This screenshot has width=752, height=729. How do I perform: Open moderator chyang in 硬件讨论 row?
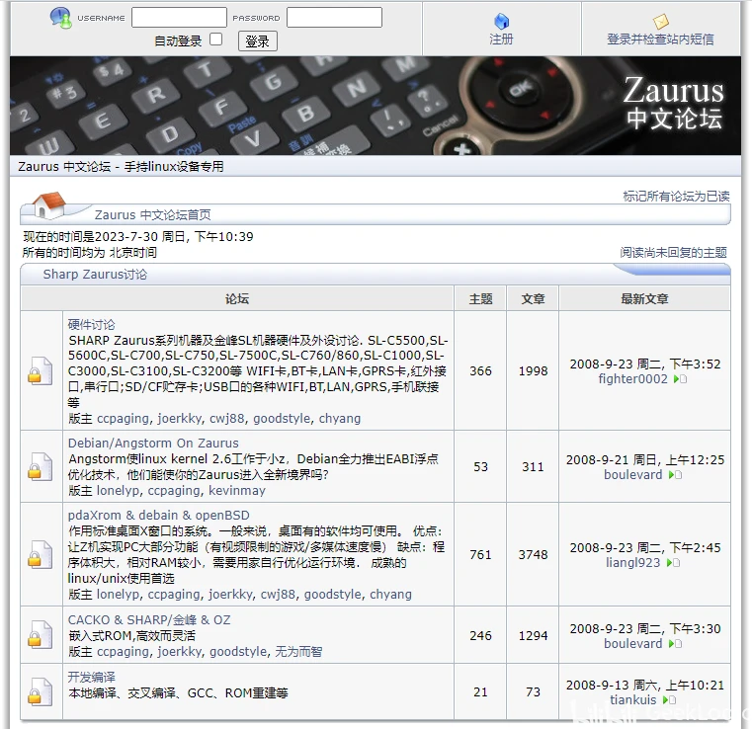(x=340, y=419)
